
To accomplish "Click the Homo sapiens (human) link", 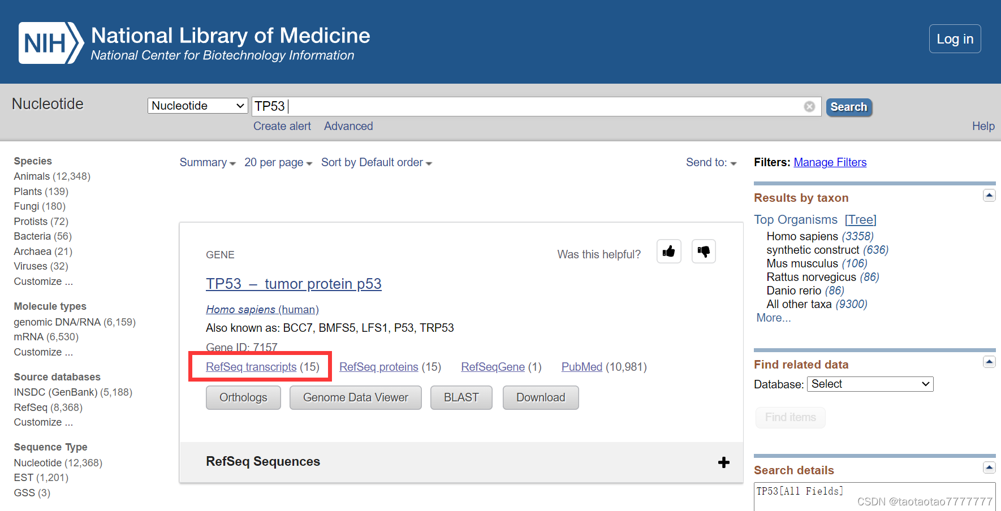I will click(x=262, y=309).
